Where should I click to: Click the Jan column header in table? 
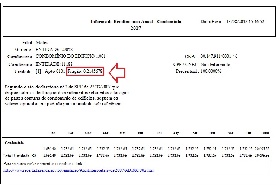coord(52,133)
